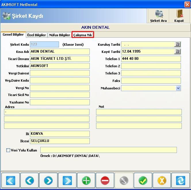Click the gray edit pencil button
The width and height of the screenshot is (191, 190).
124,181
